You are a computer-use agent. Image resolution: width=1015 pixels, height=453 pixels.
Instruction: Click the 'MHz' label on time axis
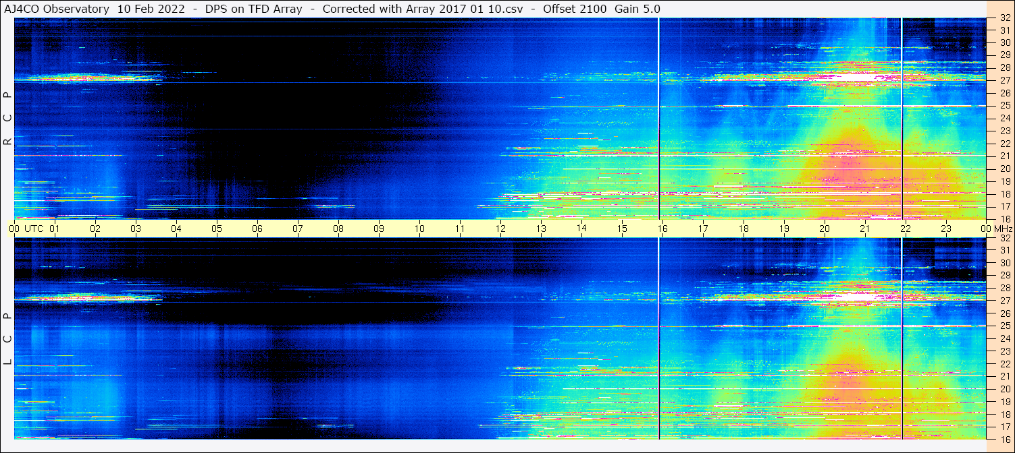pos(1003,229)
